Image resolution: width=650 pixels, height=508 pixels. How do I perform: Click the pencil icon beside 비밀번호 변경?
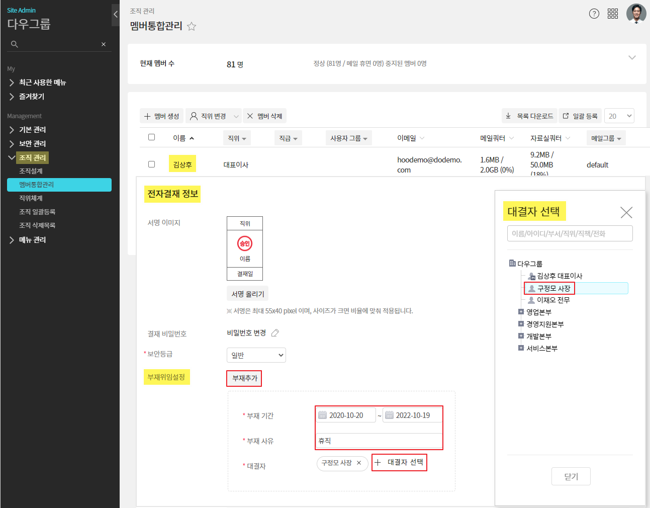tap(275, 333)
